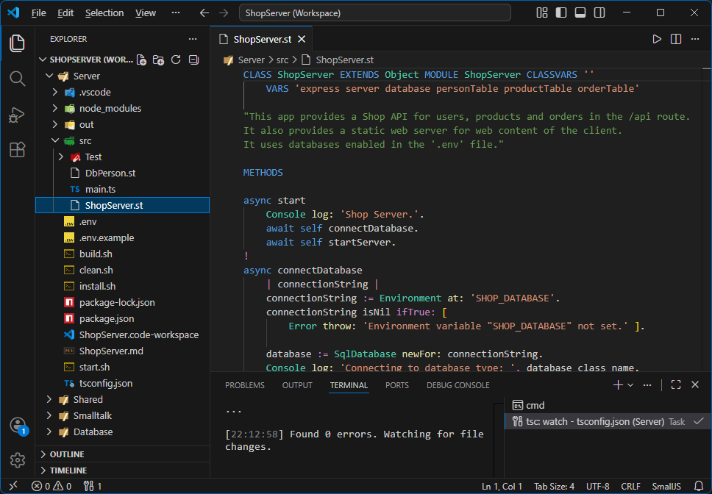The width and height of the screenshot is (712, 494).
Task: Open launch profile dropdown next to plus
Action: point(630,385)
